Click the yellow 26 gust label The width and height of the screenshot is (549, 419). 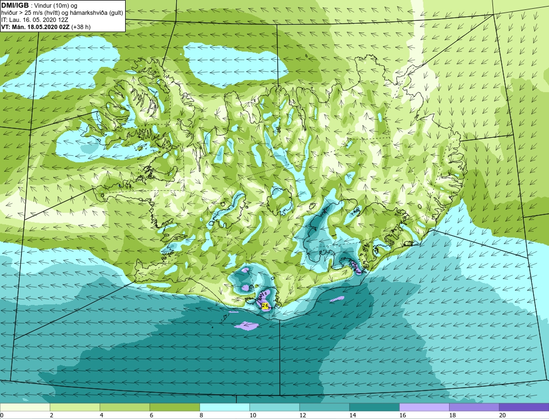point(265,306)
